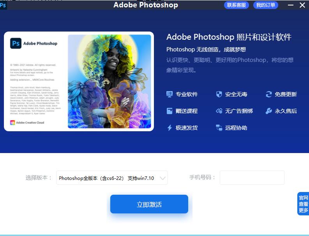Click the 永久售后 wrench icon
This screenshot has height=236, width=309.
pos(268,111)
